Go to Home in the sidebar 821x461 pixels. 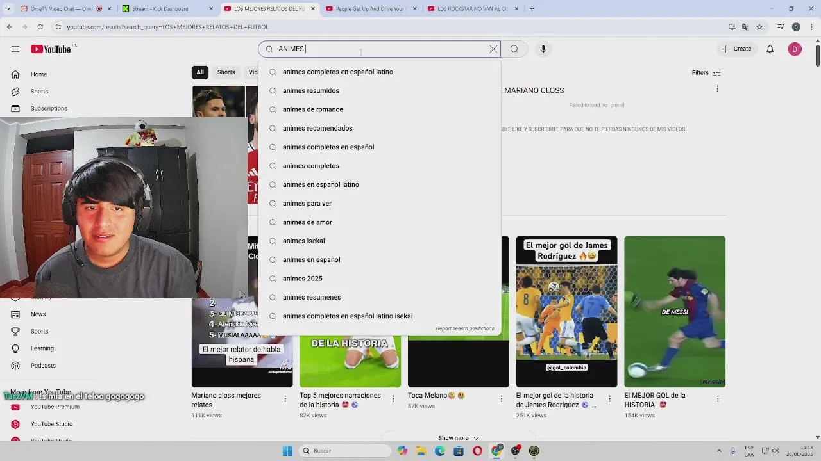point(38,74)
